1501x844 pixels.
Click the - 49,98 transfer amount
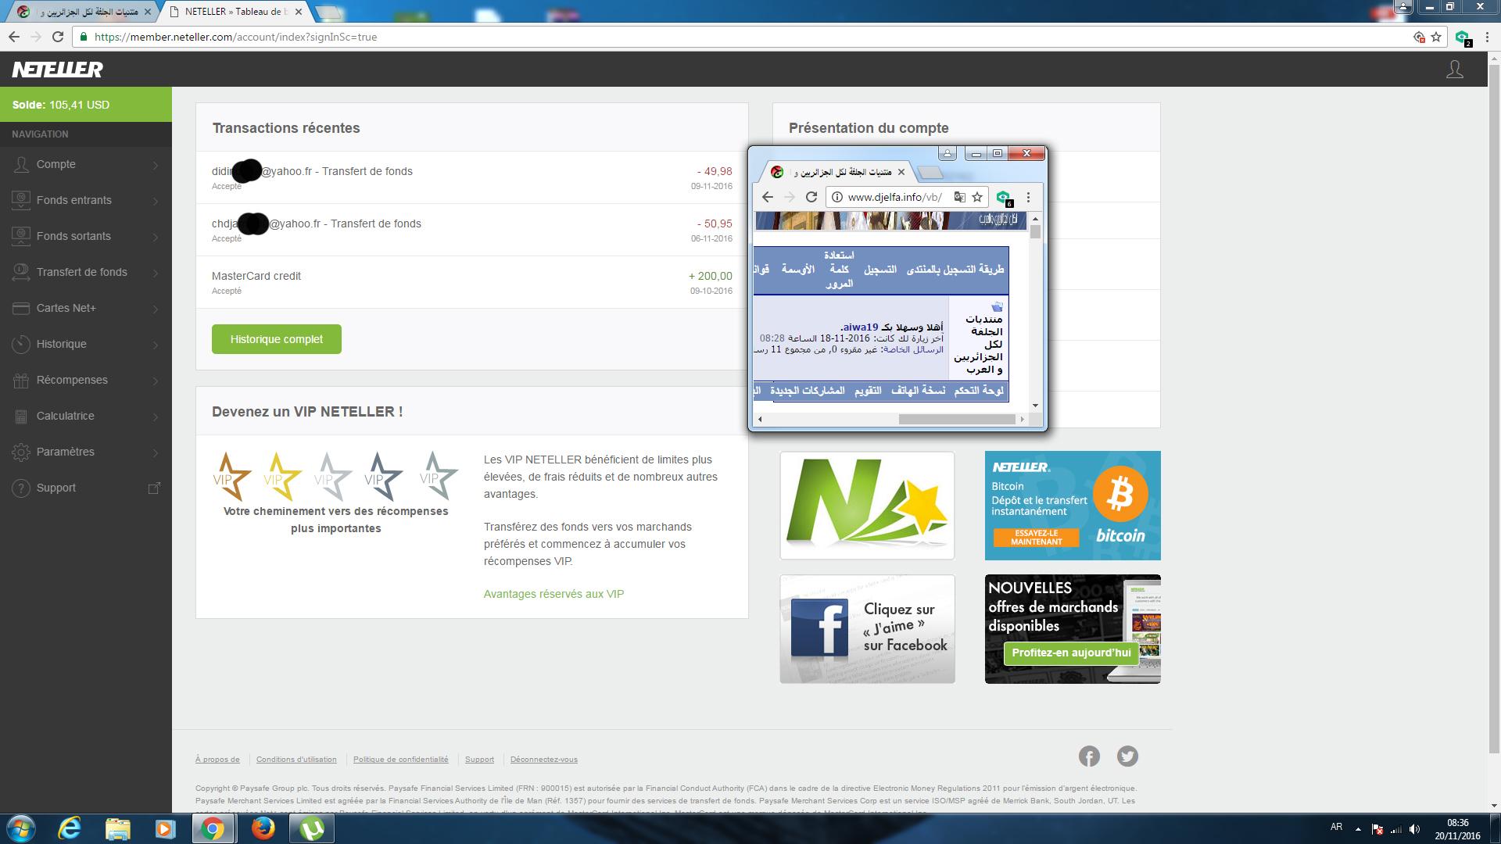715,171
